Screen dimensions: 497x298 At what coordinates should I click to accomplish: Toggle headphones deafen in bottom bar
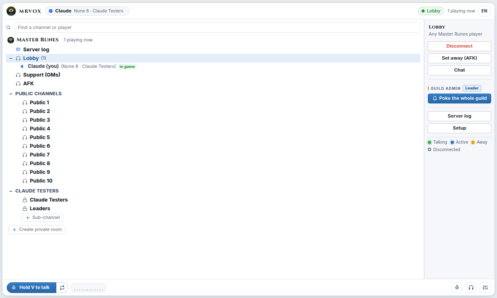471,287
